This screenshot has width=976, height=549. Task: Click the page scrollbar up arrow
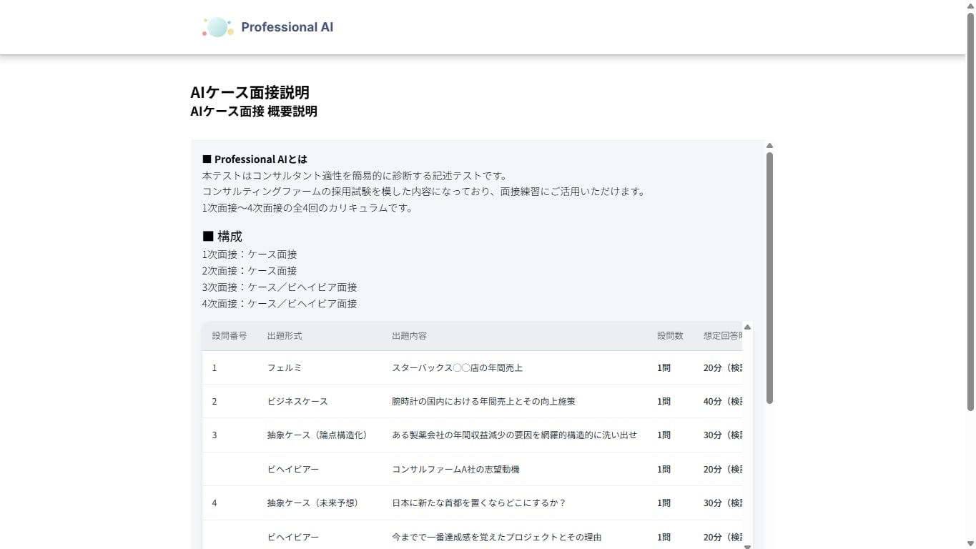pos(970,6)
